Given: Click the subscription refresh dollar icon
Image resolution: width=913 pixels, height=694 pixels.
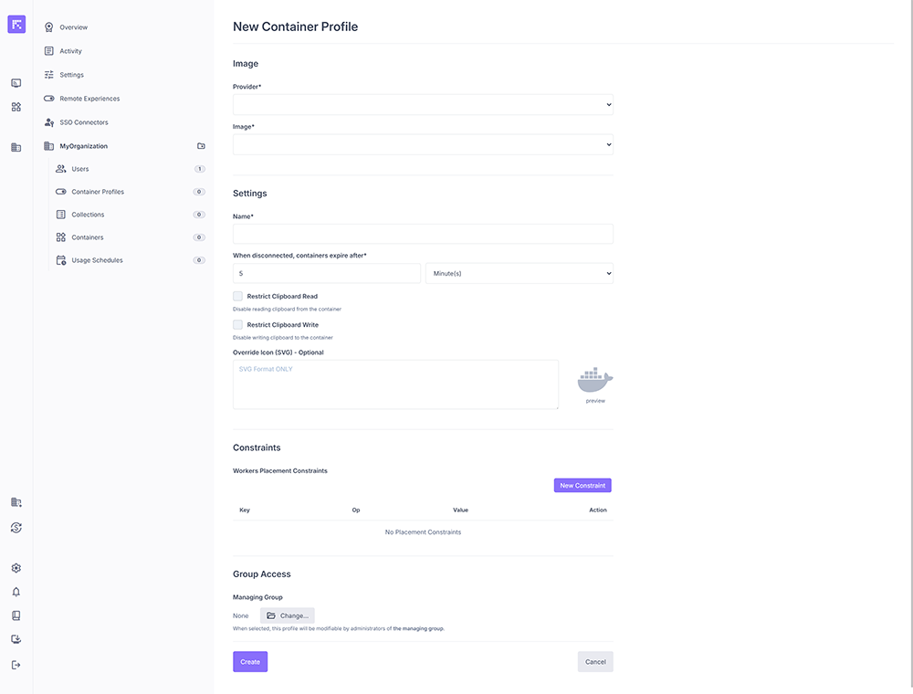Looking at the screenshot, I should coord(16,528).
